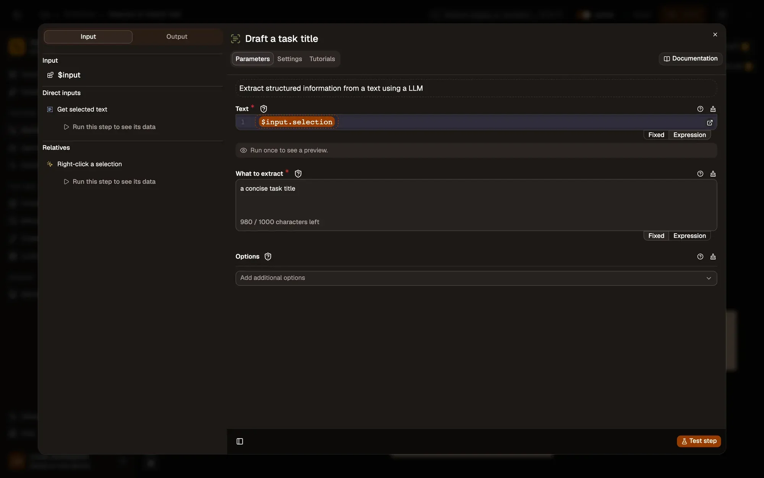Image resolution: width=764 pixels, height=478 pixels.
Task: Click the Draft a task title heading
Action: [x=282, y=39]
